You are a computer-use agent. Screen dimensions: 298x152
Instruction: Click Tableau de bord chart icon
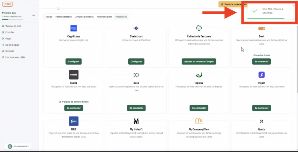pyautogui.click(x=3, y=26)
